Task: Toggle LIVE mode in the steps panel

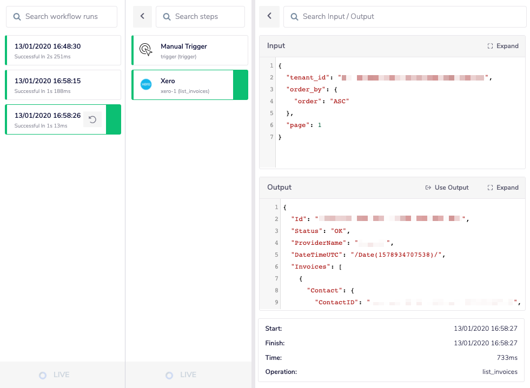Action: [182, 374]
